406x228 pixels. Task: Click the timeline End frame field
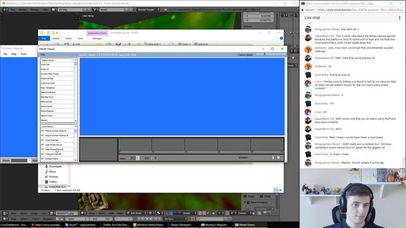click(101, 219)
